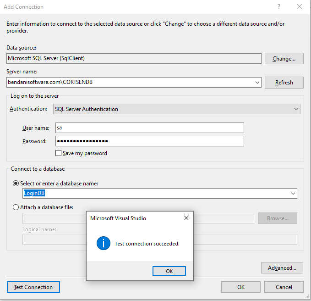This screenshot has width=311, height=301.
Task: Expand the Server name dropdown
Action: click(x=257, y=83)
